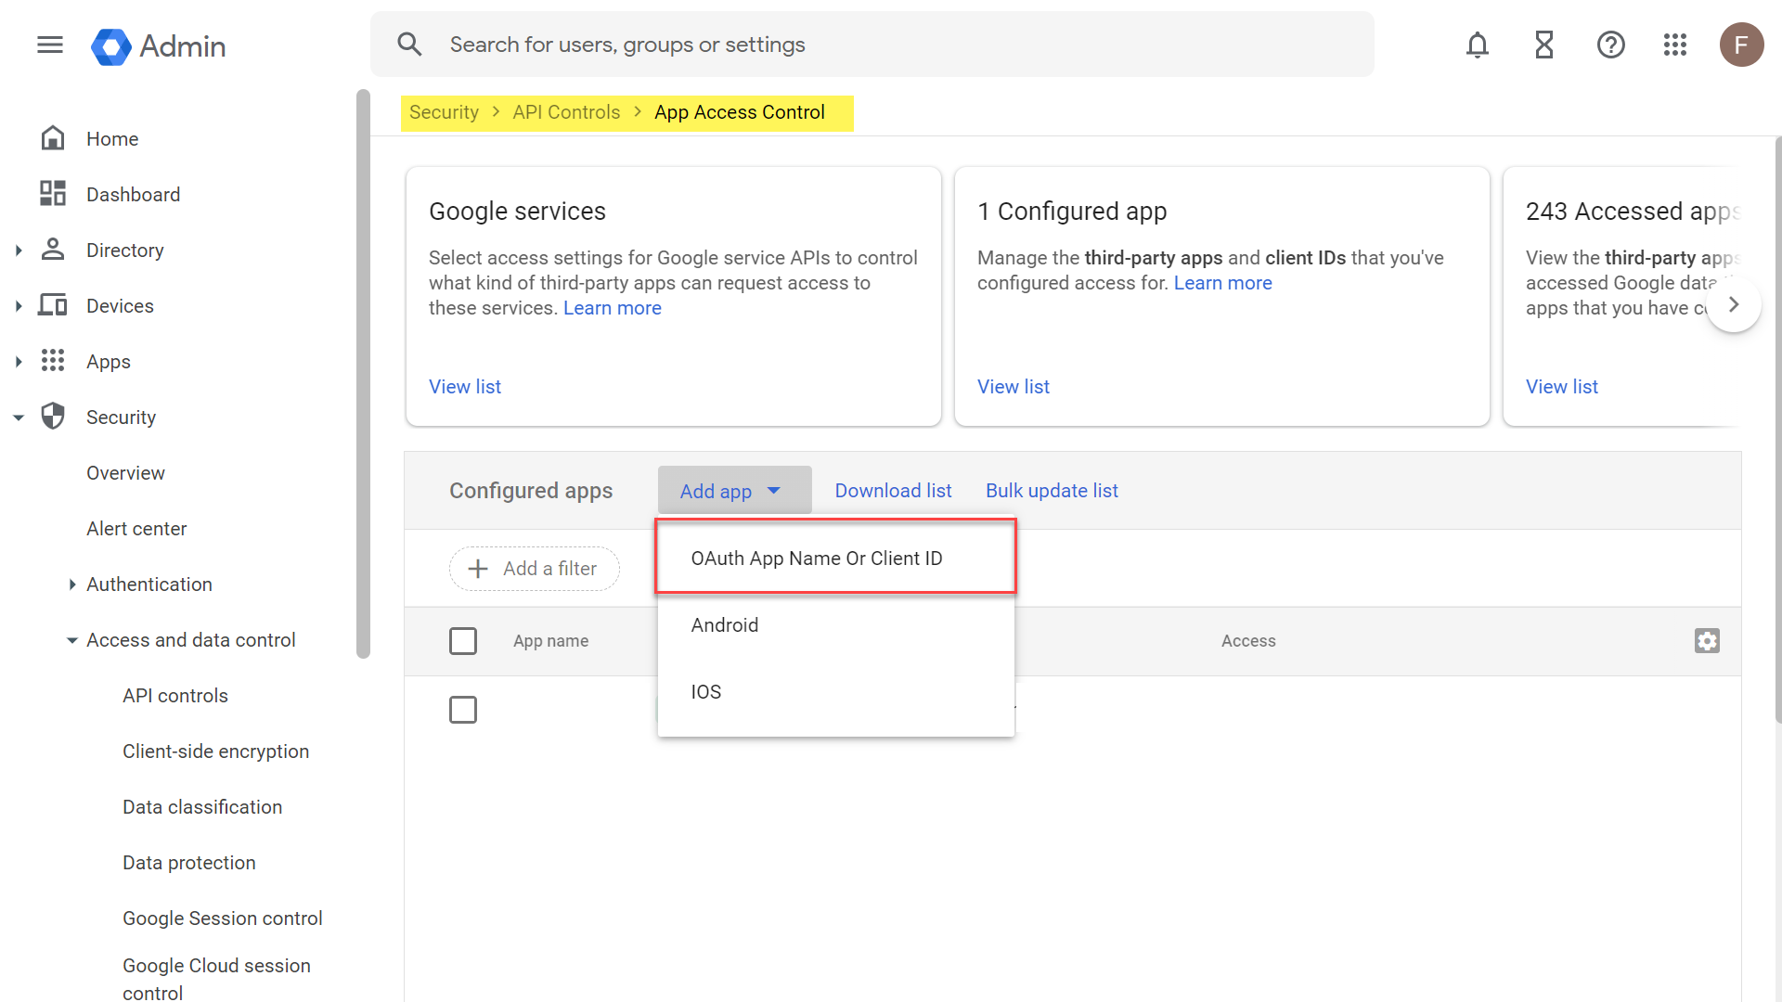Click Security in the breadcrumb
1782x1002 pixels.
coord(444,112)
